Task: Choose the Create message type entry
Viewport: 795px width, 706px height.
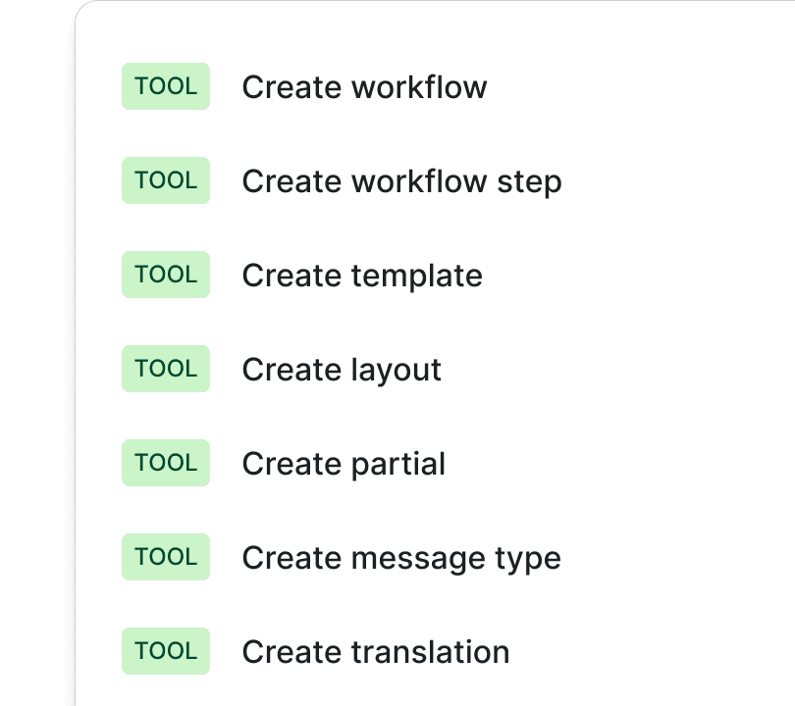Action: 400,557
